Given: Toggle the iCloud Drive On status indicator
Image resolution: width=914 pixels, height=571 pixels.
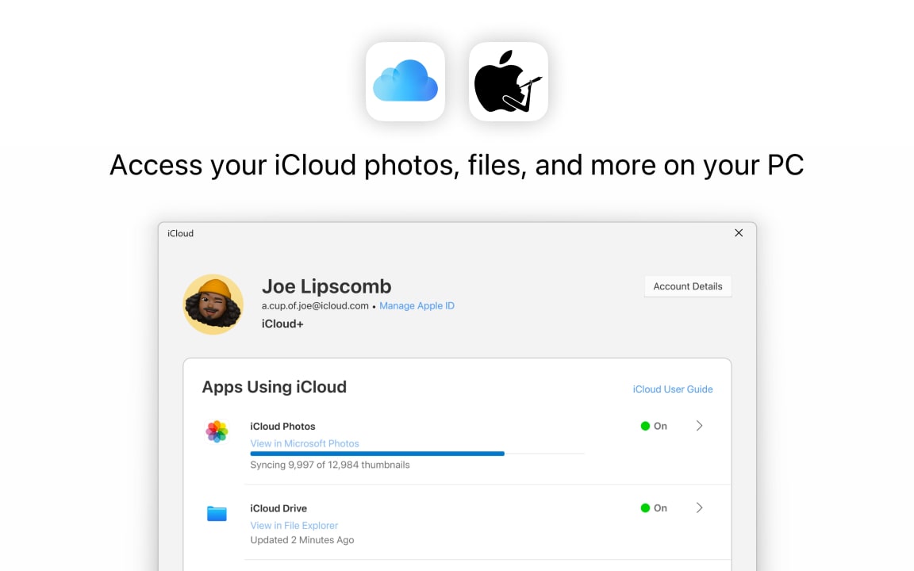Looking at the screenshot, I should 654,508.
